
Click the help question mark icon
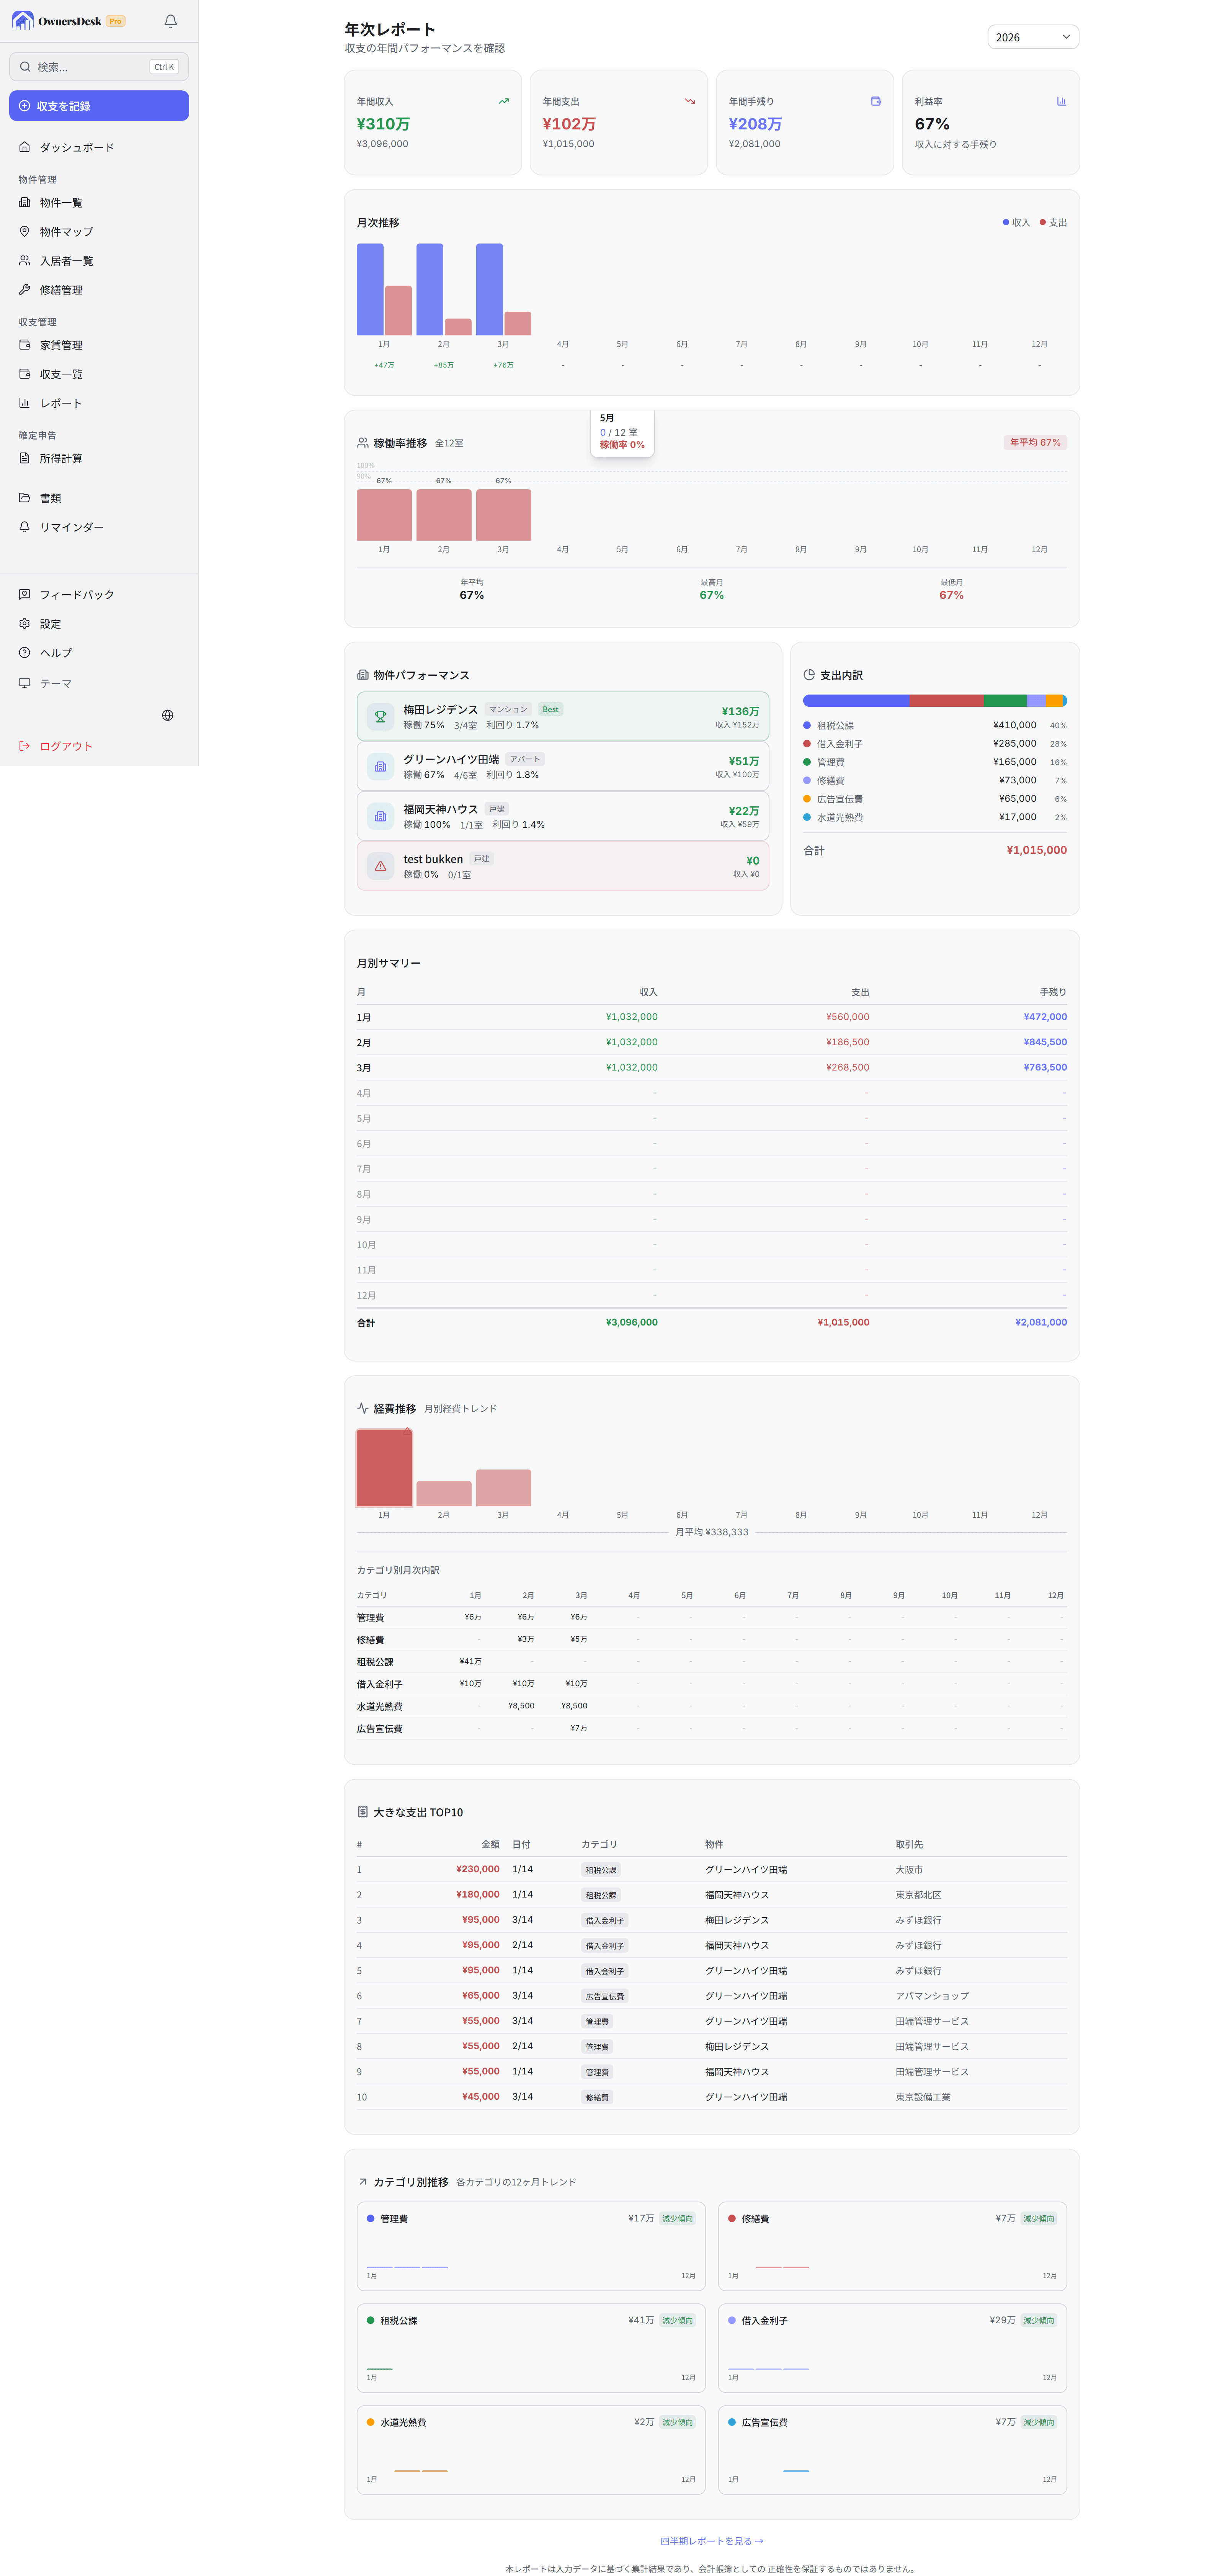pyautogui.click(x=25, y=652)
